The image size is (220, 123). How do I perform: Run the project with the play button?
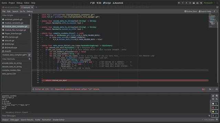pyautogui.click(x=179, y=3)
